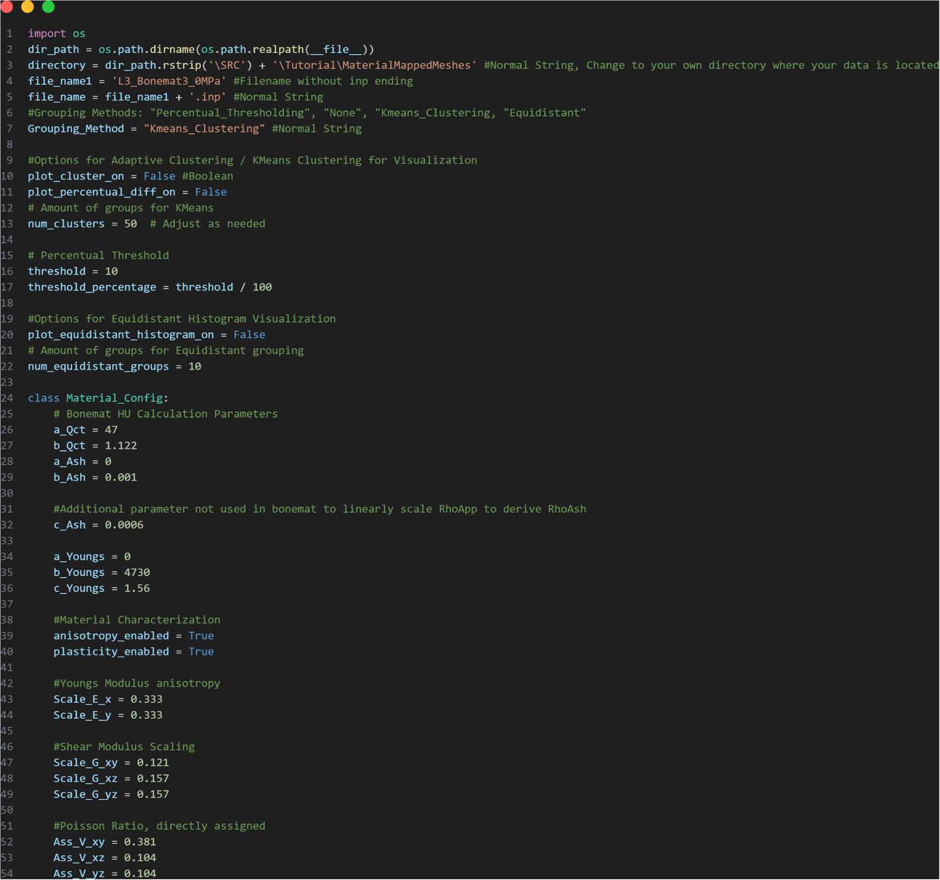Click the 'L3_Bonemat3_0MPa' filename string
940x880 pixels.
point(169,81)
